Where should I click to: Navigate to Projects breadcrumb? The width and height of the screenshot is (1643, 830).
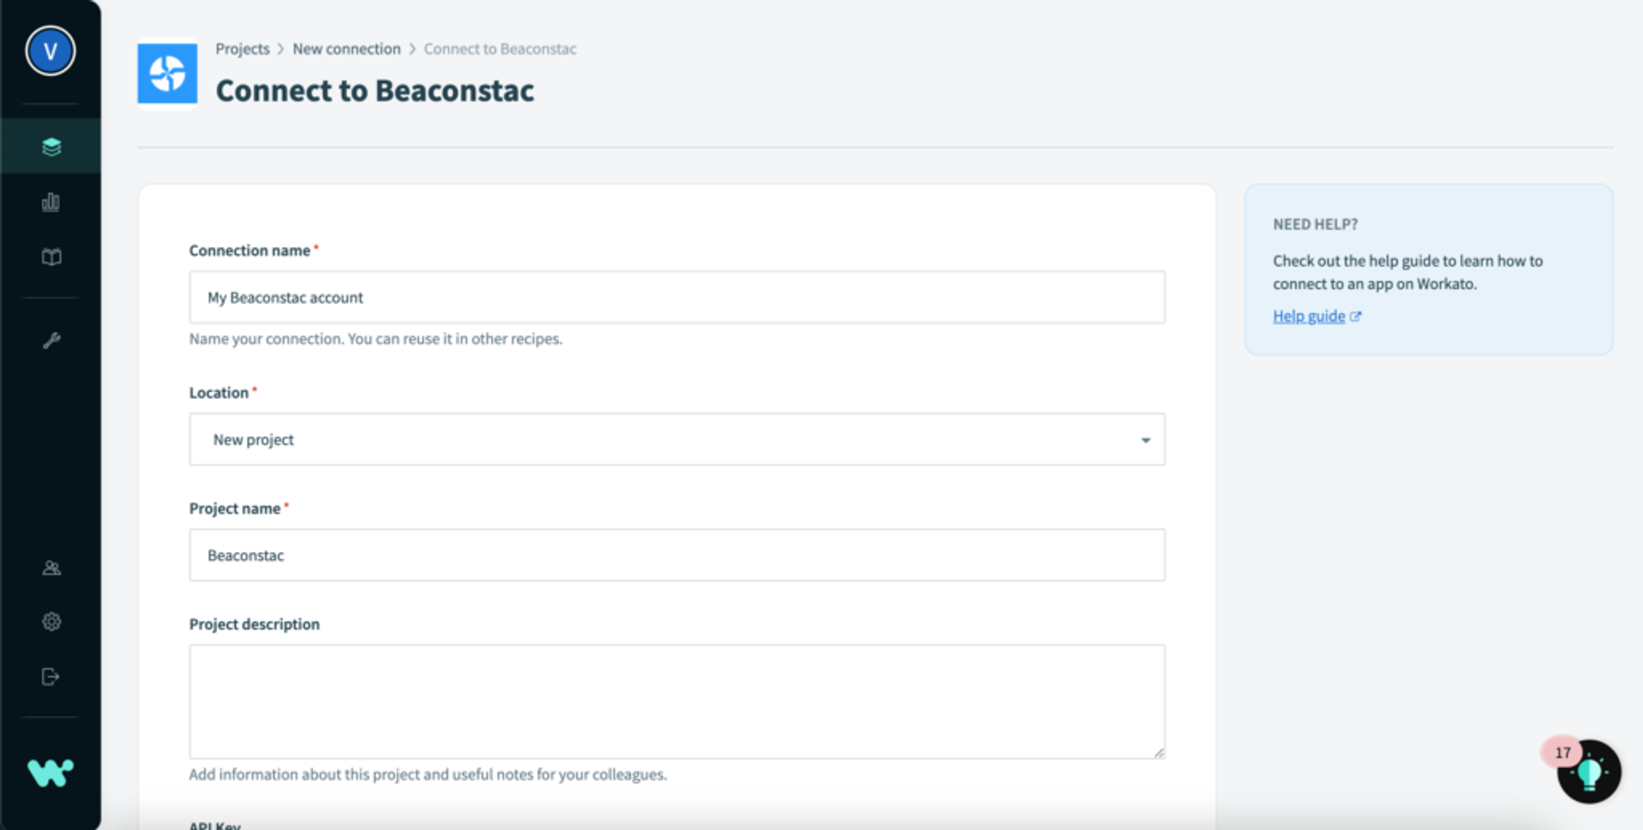click(x=242, y=48)
